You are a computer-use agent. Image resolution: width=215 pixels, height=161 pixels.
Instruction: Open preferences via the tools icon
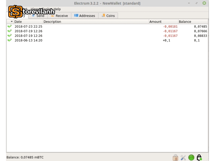click(183, 158)
